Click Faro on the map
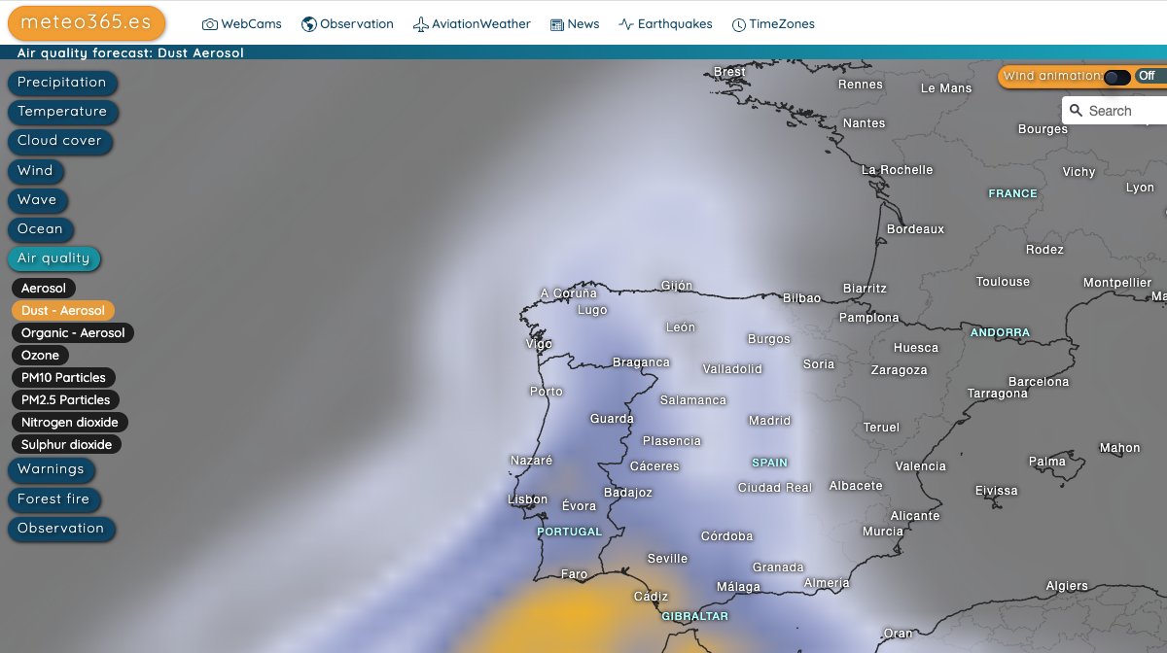Viewport: 1167px width, 653px height. point(575,574)
